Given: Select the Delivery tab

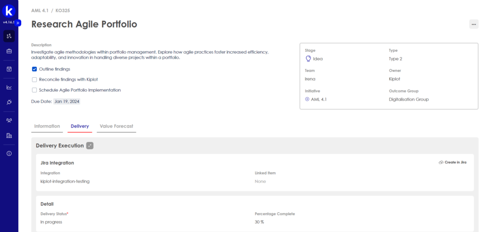Looking at the screenshot, I should point(80,126).
